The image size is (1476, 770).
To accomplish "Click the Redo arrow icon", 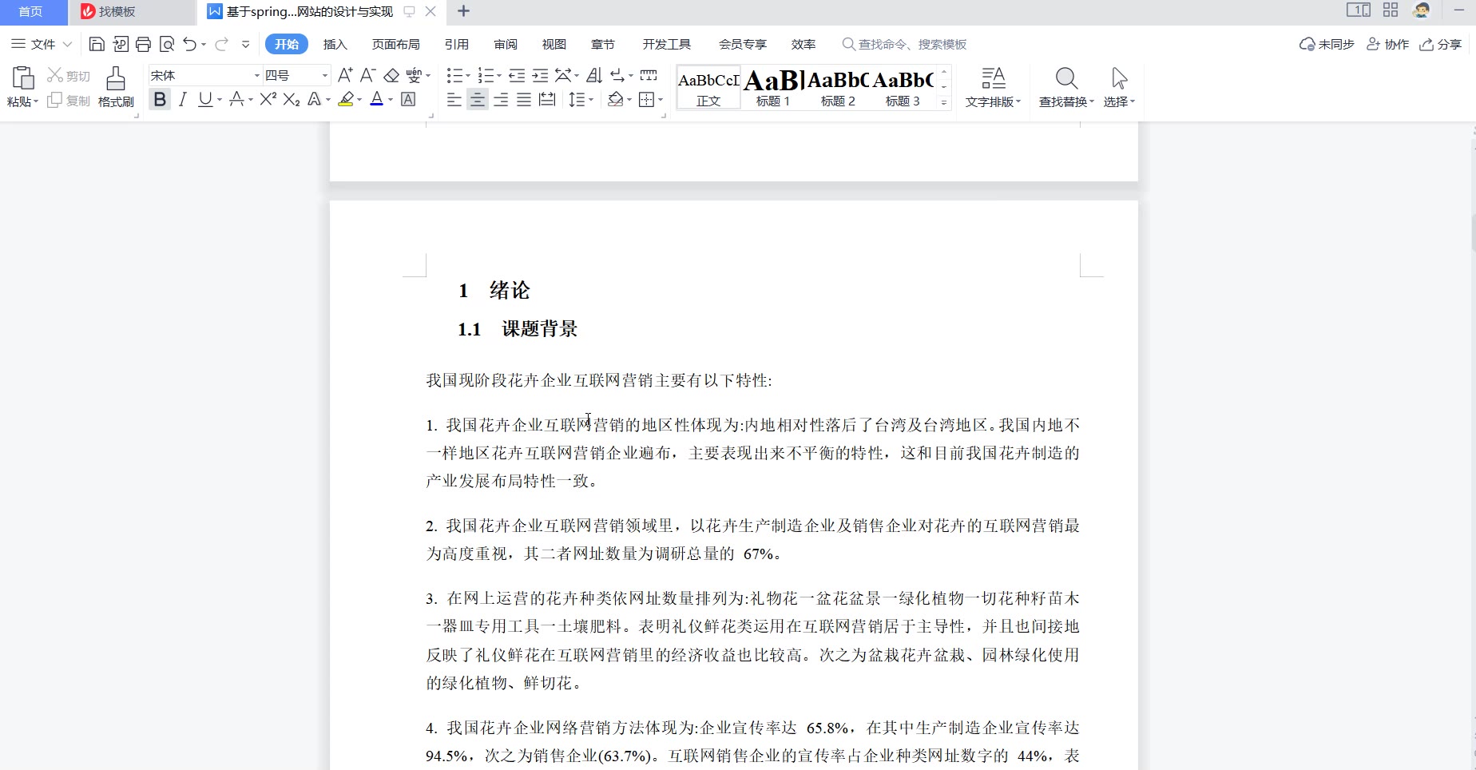I will tap(221, 44).
